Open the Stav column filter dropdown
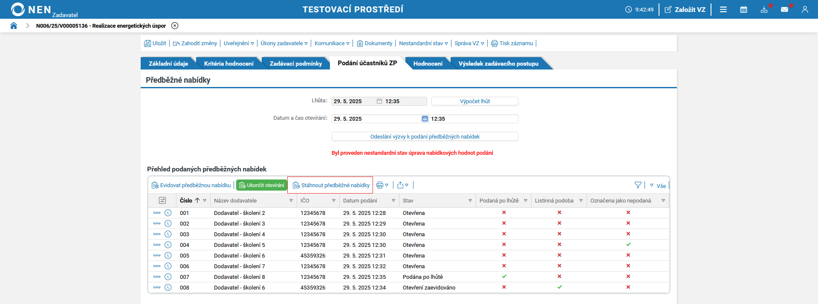 (x=470, y=200)
